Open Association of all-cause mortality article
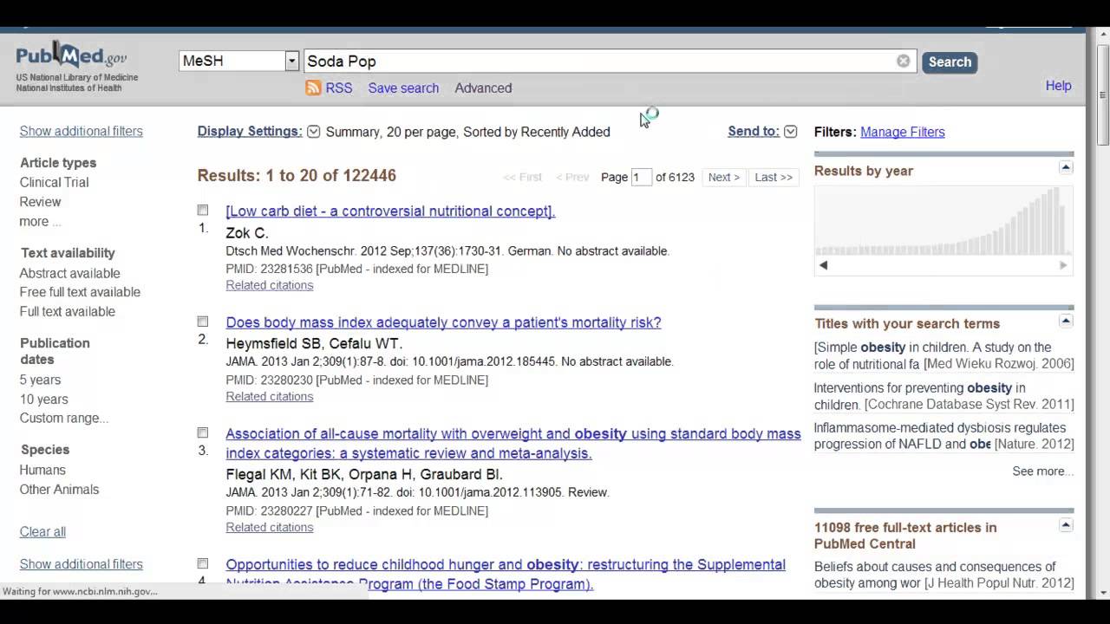Screen dimensions: 1110x624 (513, 443)
